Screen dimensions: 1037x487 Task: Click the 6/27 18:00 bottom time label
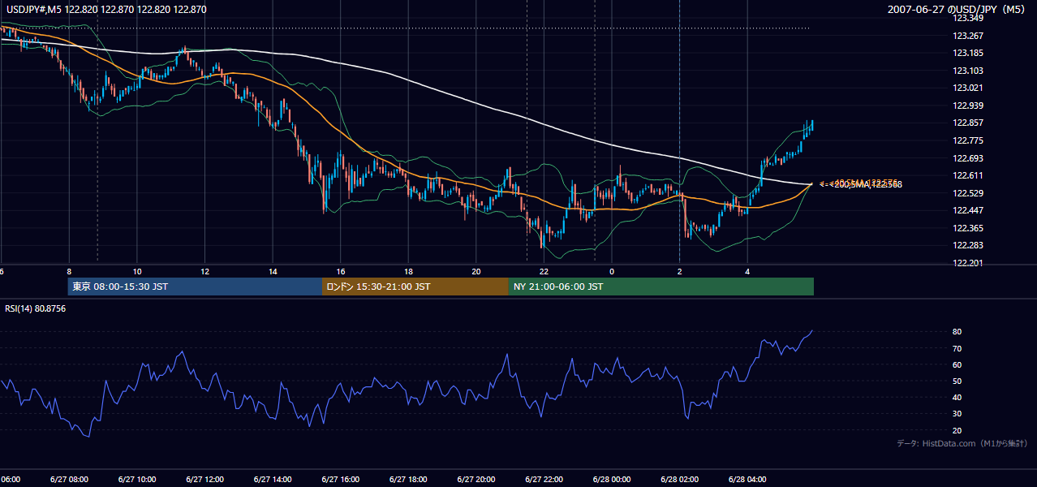coord(408,479)
